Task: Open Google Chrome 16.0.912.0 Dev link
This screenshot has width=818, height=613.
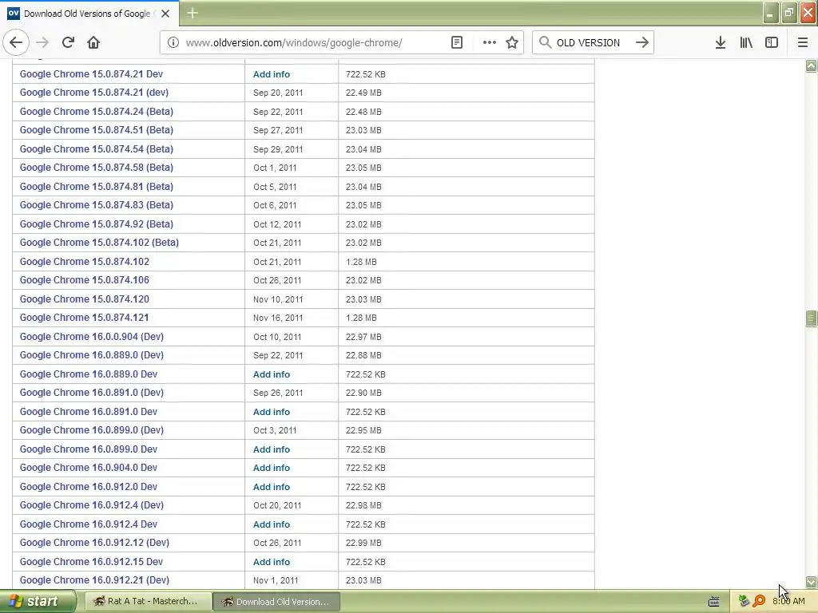Action: (89, 487)
